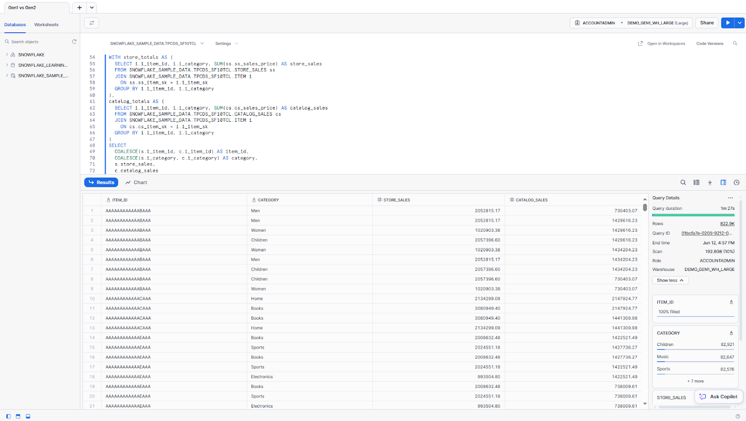This screenshot has height=421, width=746.
Task: Click the refresh icon beside Search objects
Action: pos(74,41)
